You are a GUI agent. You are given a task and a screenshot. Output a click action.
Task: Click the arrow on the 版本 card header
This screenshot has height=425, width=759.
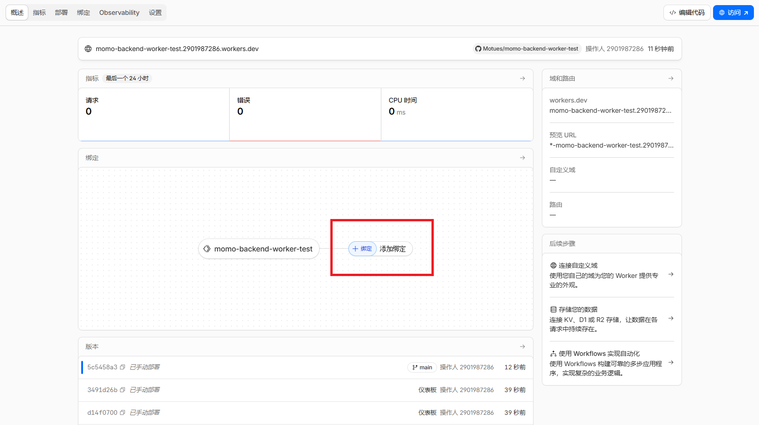(x=522, y=347)
